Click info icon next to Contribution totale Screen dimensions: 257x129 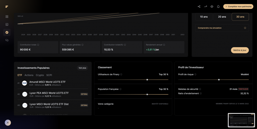tap(38, 45)
